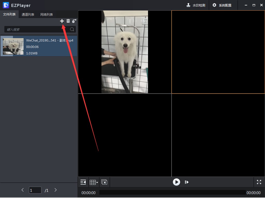This screenshot has height=198, width=265.
Task: Toggle the sidebar collapse control in bottom toolbar
Action: tap(83, 182)
